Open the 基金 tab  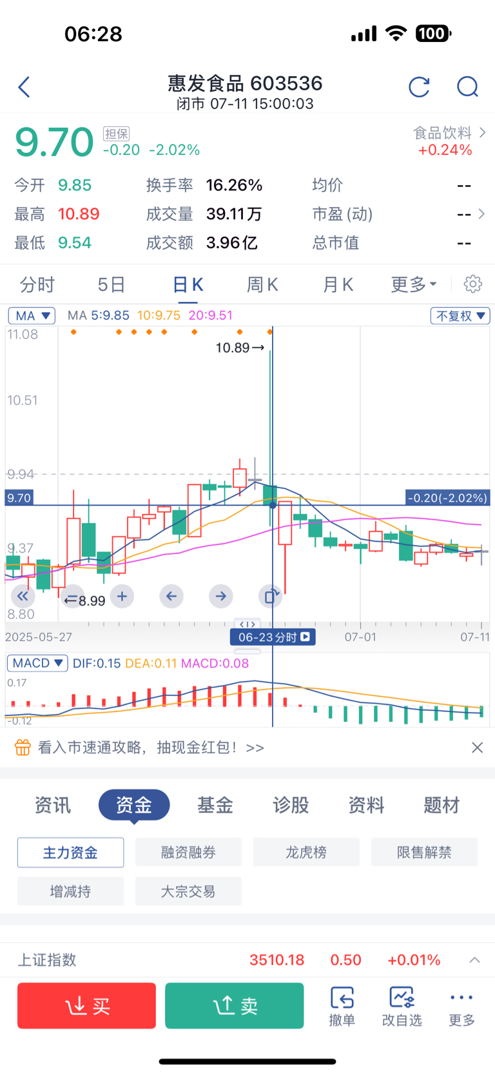click(215, 805)
